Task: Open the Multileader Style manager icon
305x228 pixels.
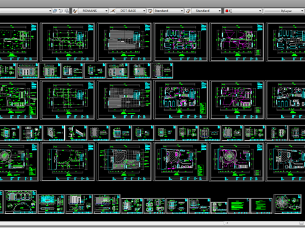Action: pyautogui.click(x=188, y=11)
